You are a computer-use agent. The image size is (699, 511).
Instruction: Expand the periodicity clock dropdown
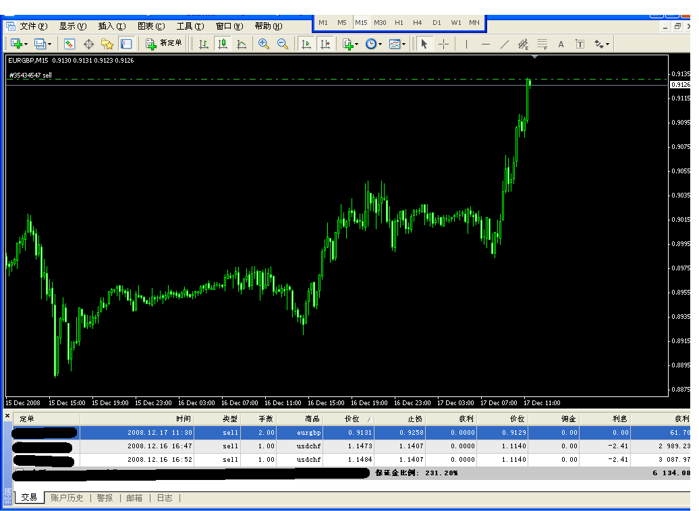[x=380, y=44]
